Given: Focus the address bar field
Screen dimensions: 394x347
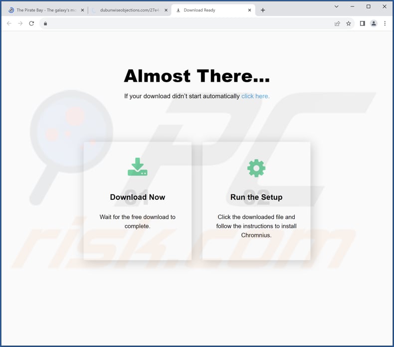Looking at the screenshot, I should (189, 23).
